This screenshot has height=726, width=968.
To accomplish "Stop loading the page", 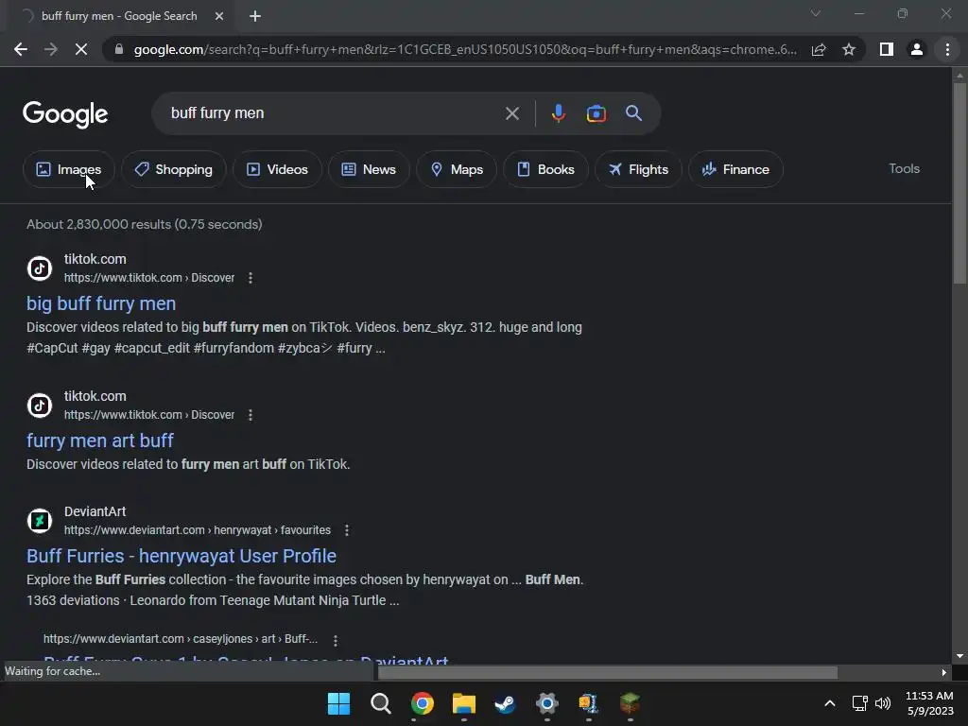I will point(81,49).
